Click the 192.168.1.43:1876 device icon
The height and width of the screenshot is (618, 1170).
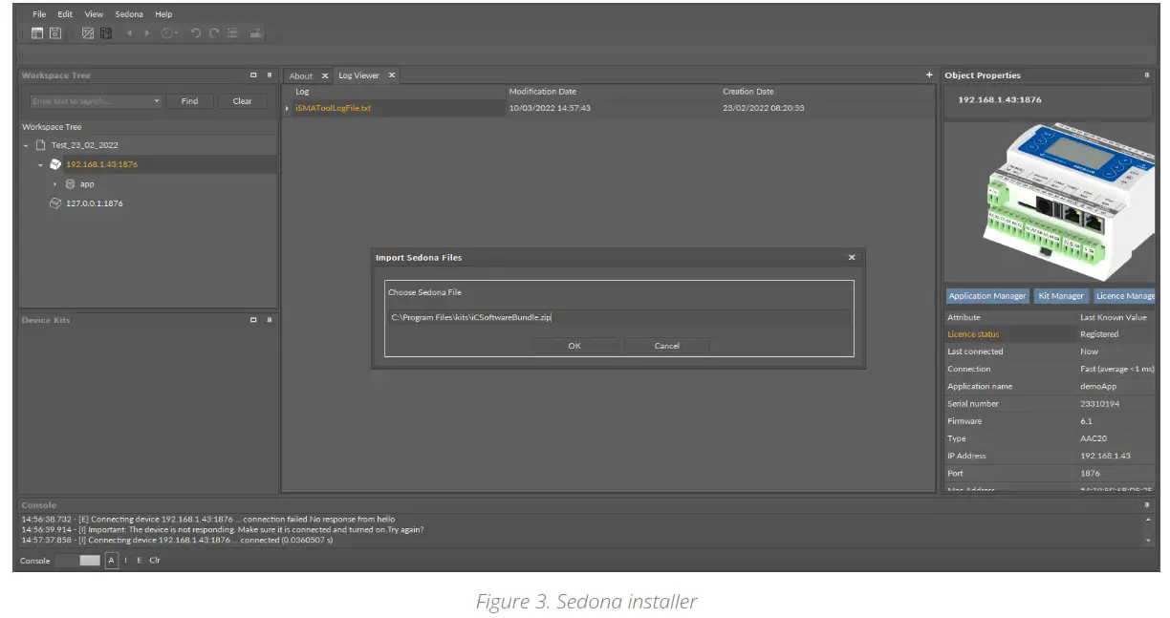55,164
